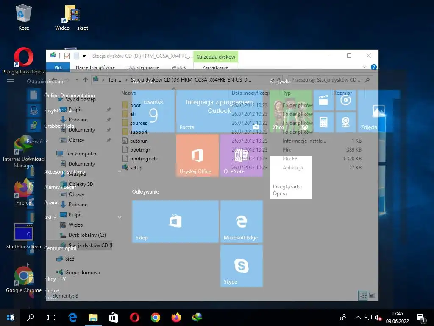Launch Microsoft Edge from the taskbar
This screenshot has height=326, width=434.
pos(72,318)
